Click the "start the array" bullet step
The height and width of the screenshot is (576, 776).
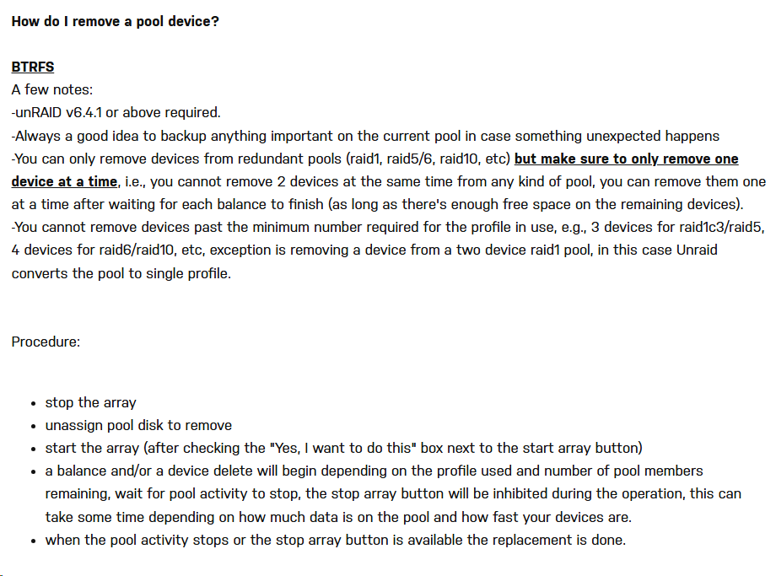(343, 448)
